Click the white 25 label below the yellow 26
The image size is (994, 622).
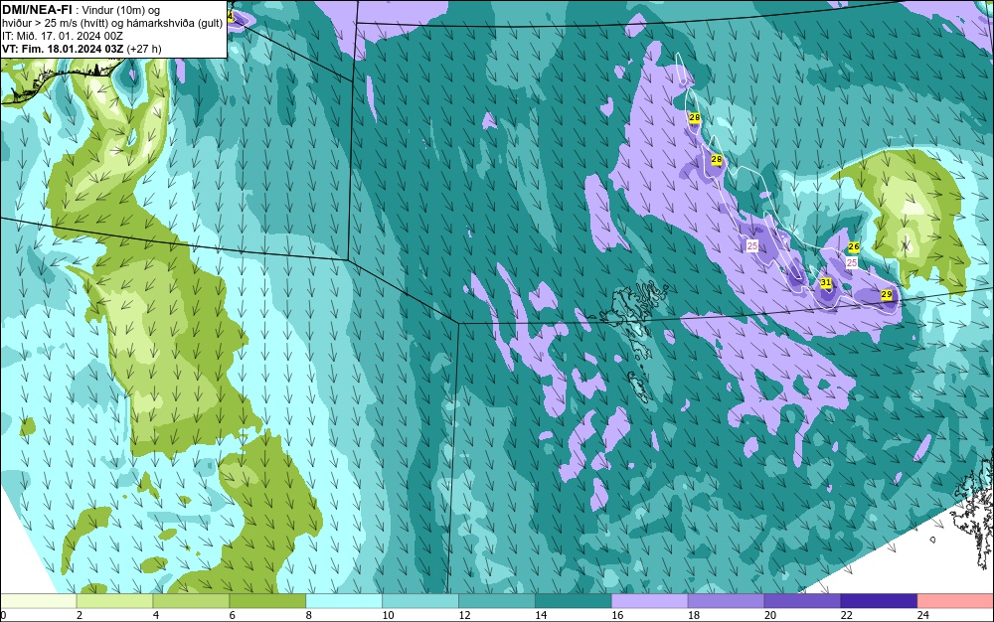pyautogui.click(x=852, y=263)
